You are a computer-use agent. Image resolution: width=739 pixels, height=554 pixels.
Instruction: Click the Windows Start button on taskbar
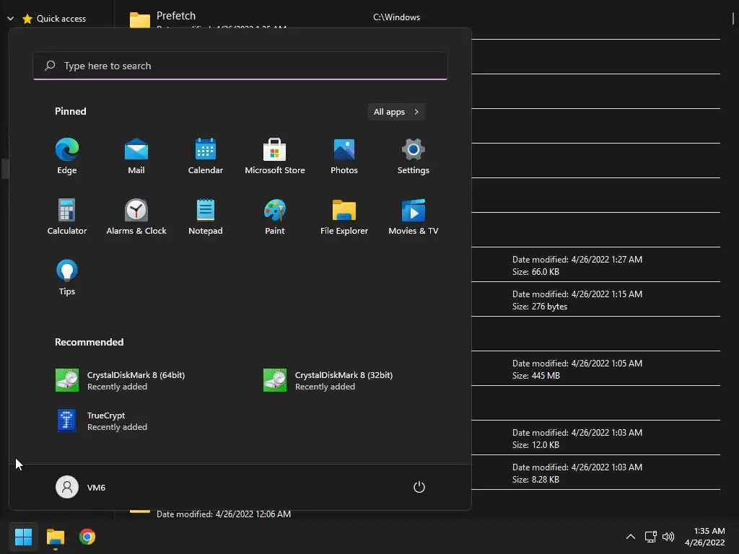pyautogui.click(x=23, y=537)
